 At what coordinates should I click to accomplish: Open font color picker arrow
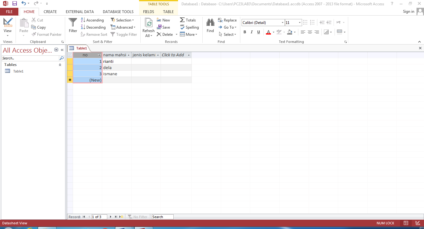[273, 32]
